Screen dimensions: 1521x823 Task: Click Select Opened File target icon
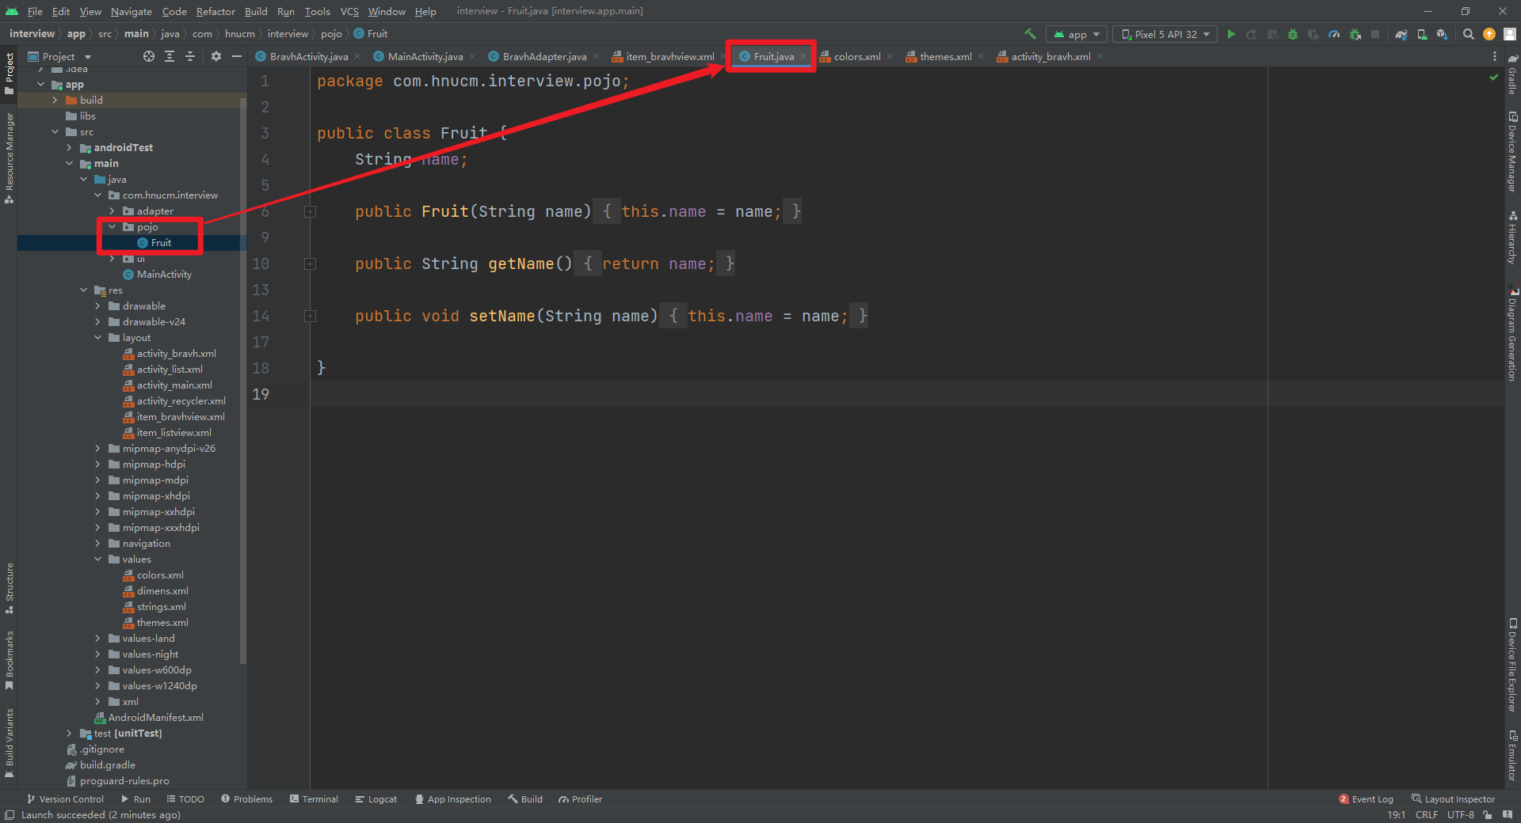coord(149,56)
